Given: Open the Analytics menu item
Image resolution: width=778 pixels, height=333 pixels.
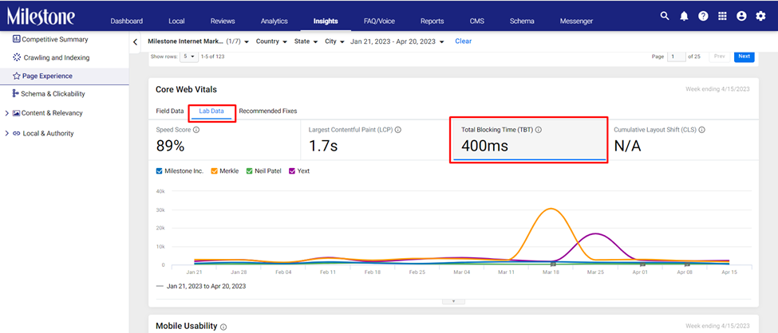Looking at the screenshot, I should [274, 21].
